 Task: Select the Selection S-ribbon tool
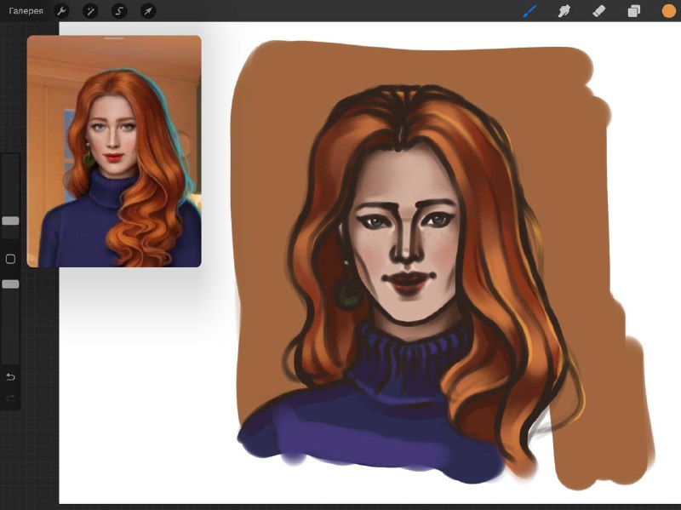point(119,11)
